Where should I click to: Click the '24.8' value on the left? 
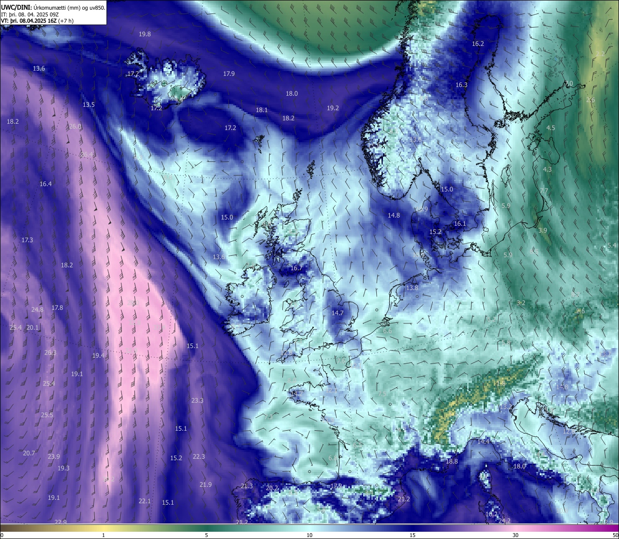[x=37, y=309]
